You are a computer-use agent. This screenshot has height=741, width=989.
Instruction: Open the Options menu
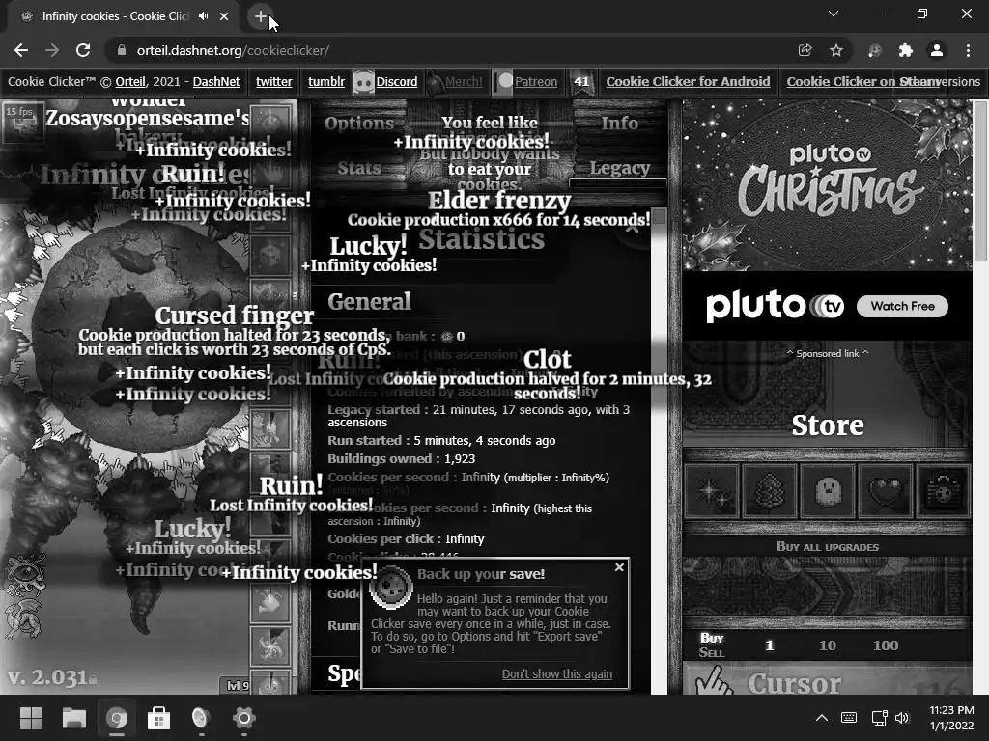(359, 123)
